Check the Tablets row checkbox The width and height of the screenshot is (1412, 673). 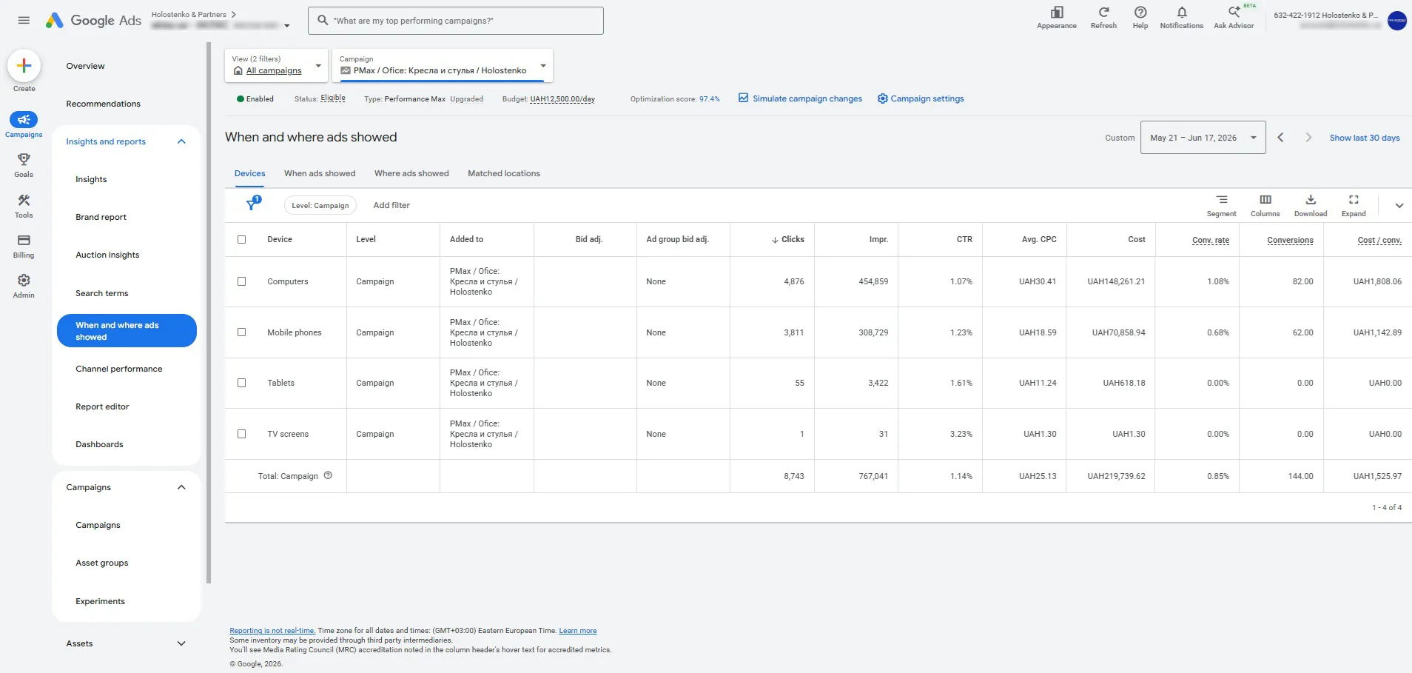(241, 383)
